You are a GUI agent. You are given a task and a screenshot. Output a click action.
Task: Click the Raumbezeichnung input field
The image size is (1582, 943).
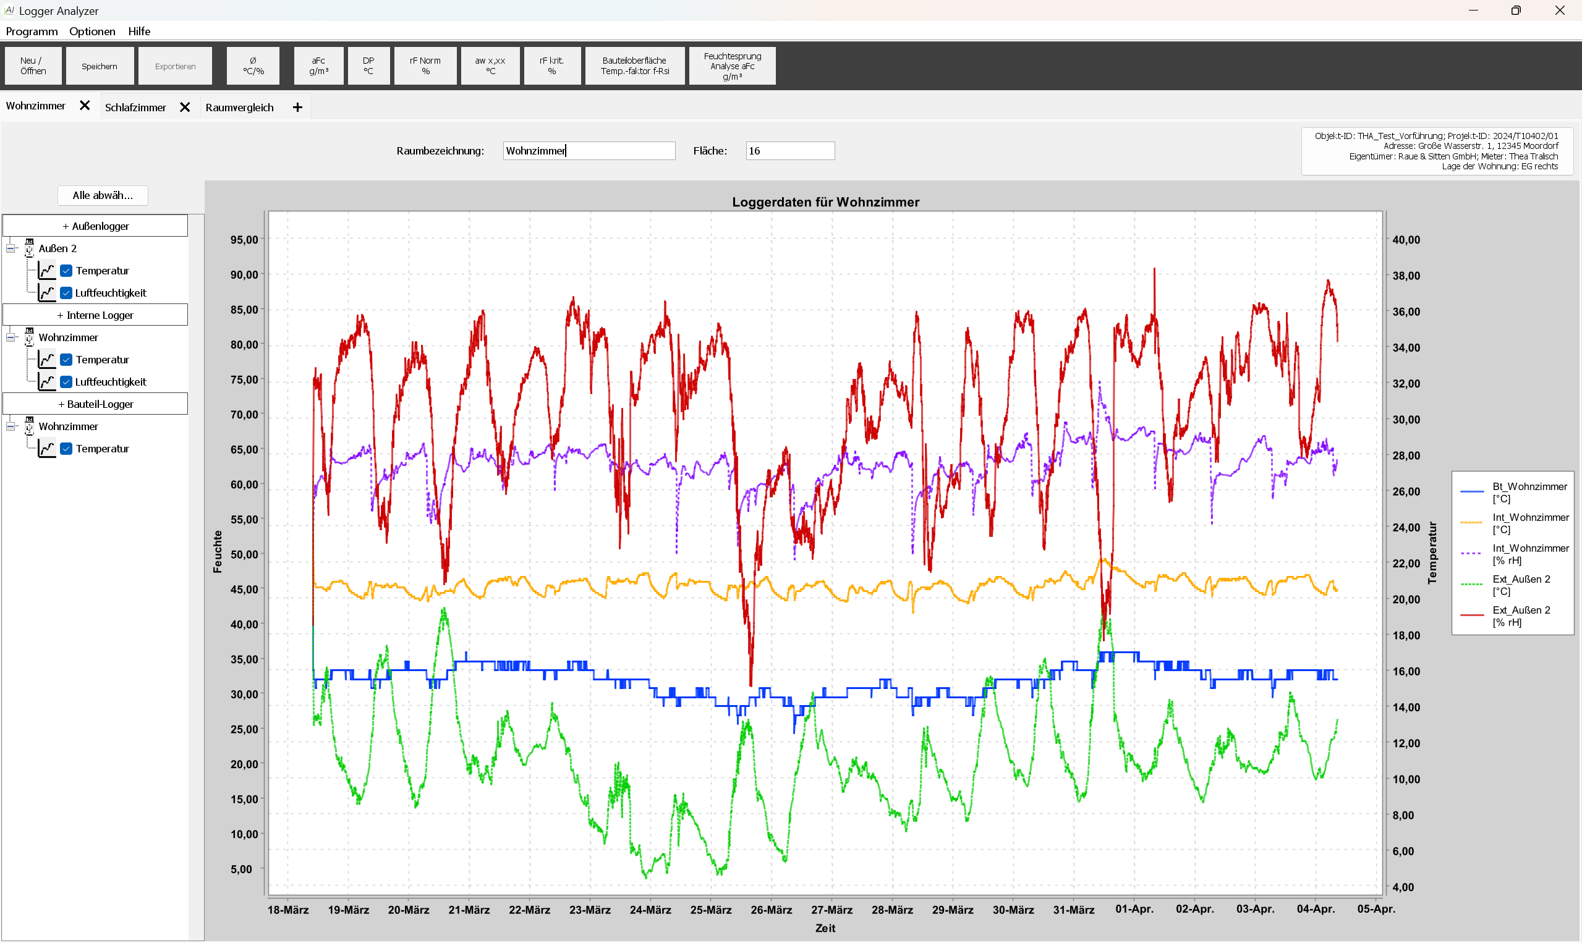[x=589, y=151]
